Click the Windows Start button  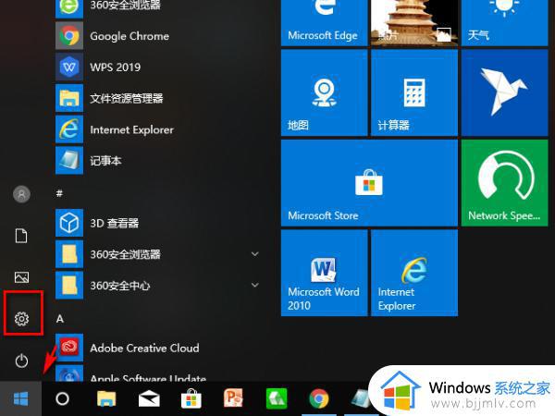pyautogui.click(x=20, y=398)
